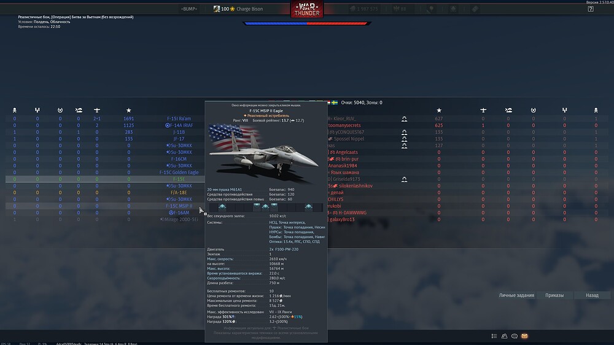This screenshot has width=614, height=345.
Task: Click the red team assists column header icon
Action: (x=564, y=110)
